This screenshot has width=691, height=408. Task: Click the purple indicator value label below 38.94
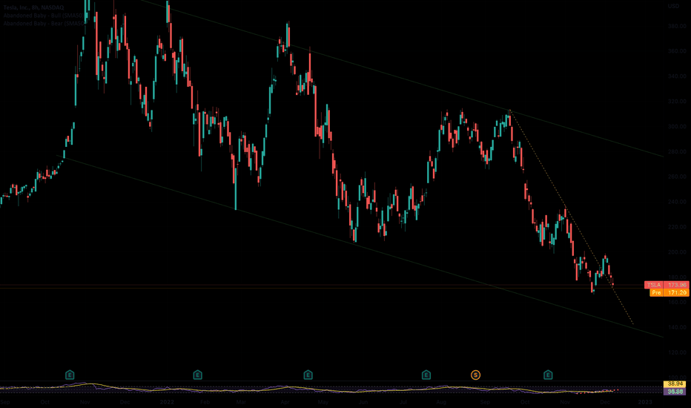675,392
